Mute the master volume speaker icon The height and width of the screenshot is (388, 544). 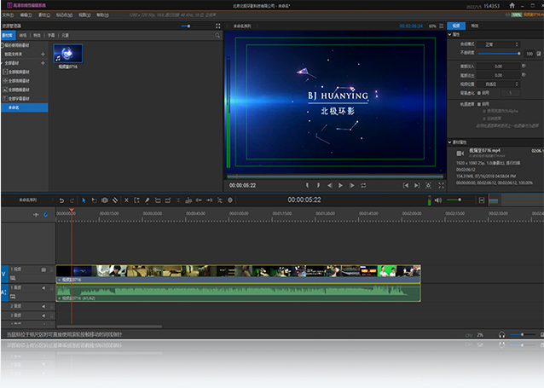pos(438,200)
